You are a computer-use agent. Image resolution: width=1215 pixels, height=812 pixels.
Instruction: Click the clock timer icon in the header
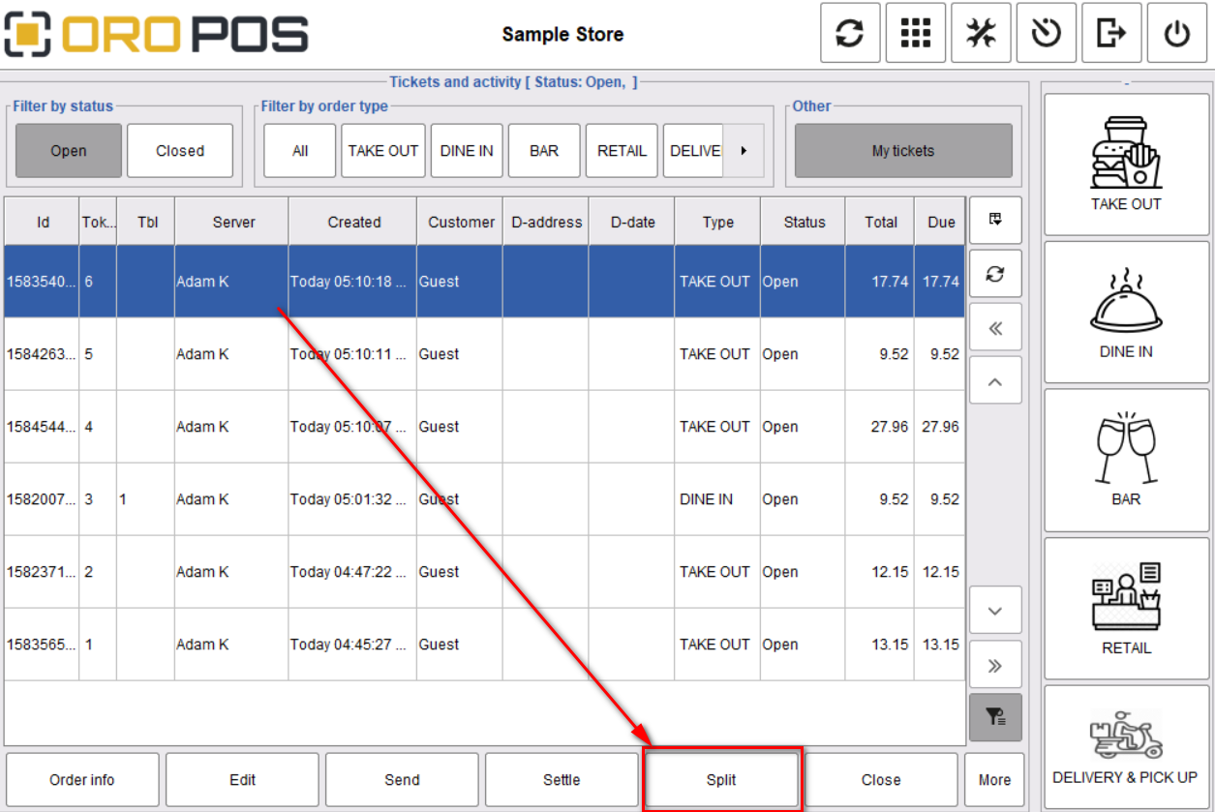tap(1046, 34)
